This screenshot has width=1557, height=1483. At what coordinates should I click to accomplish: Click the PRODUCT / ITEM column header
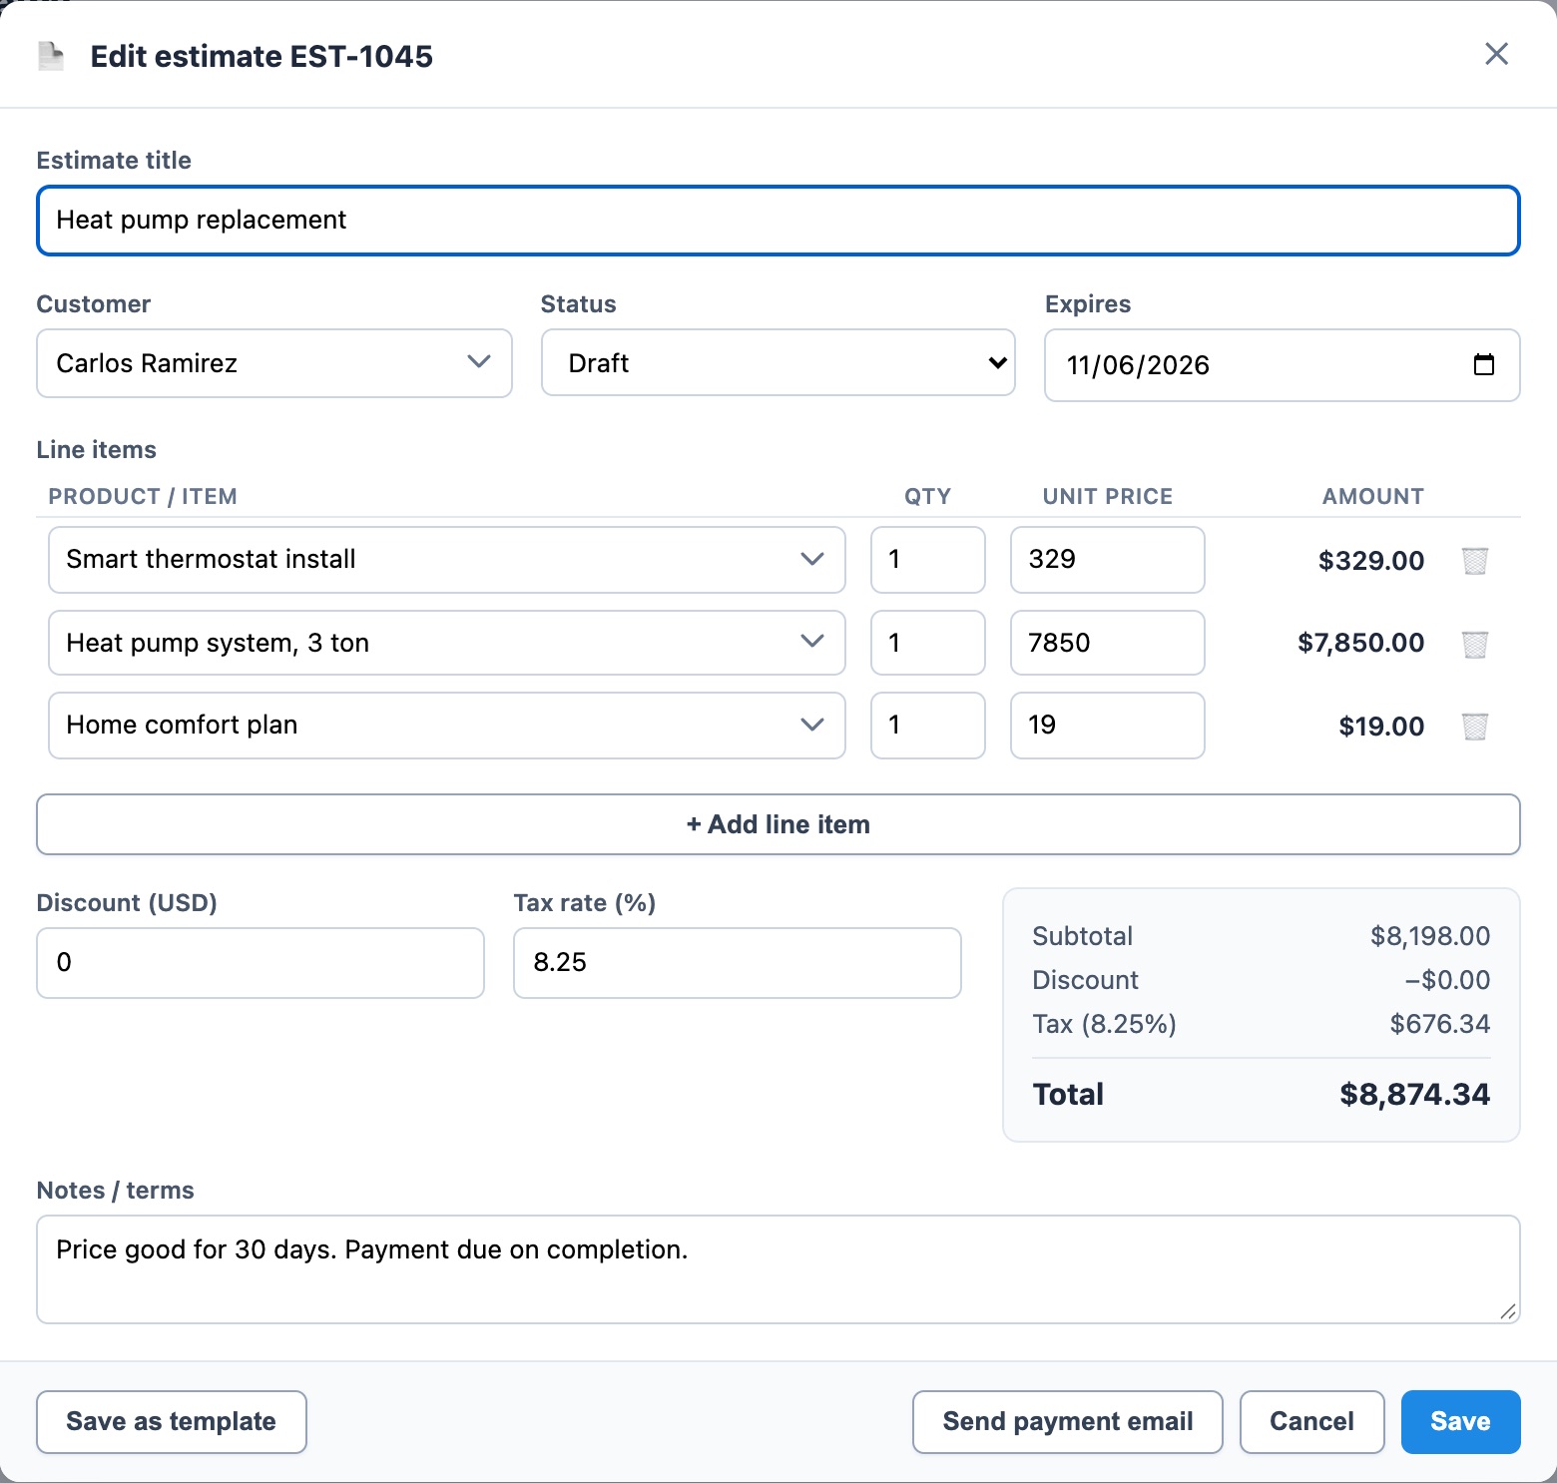143,496
